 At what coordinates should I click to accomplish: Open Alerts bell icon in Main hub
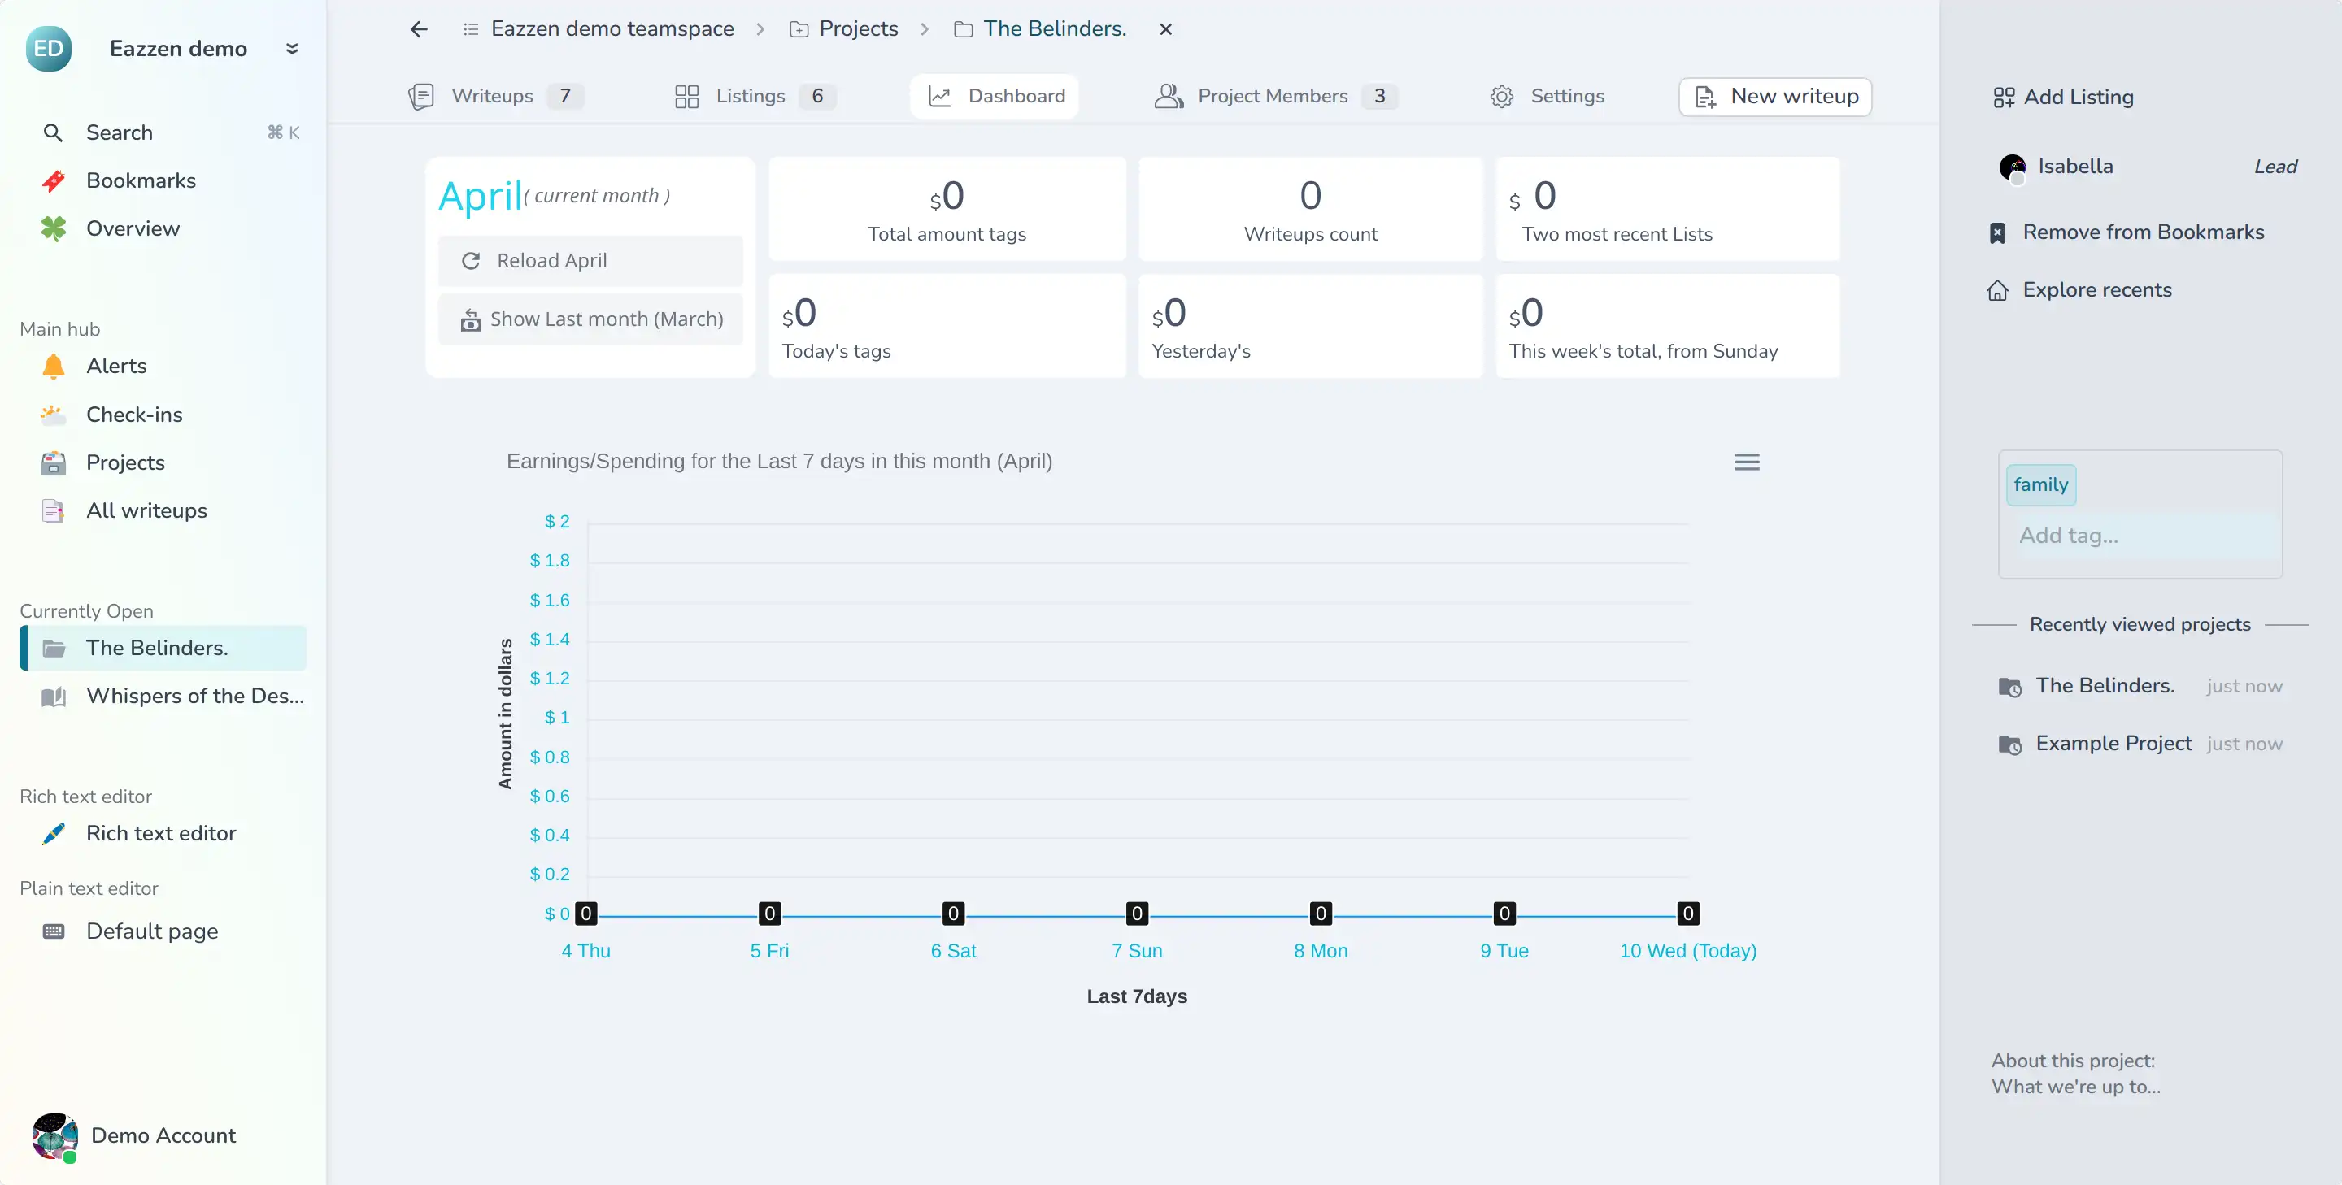coord(54,367)
